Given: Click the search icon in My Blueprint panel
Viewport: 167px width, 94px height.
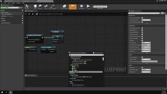Looking at the screenshot, I should [19, 8].
